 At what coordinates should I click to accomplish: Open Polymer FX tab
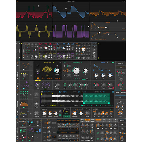(121, 68)
